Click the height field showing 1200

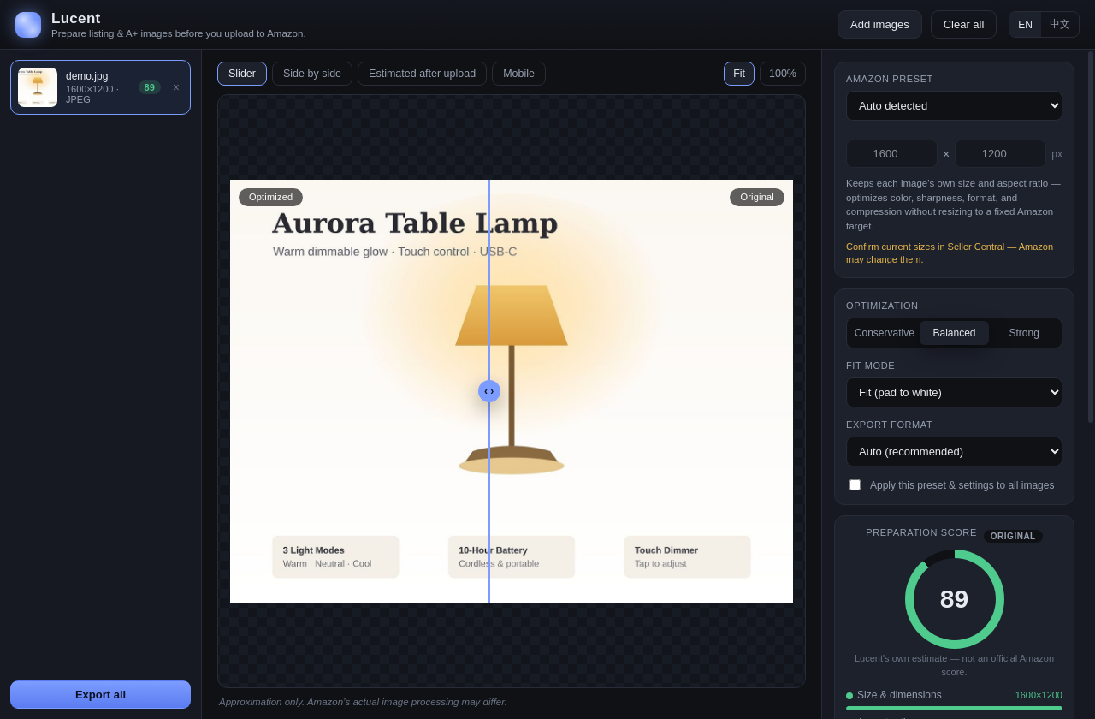point(1000,154)
